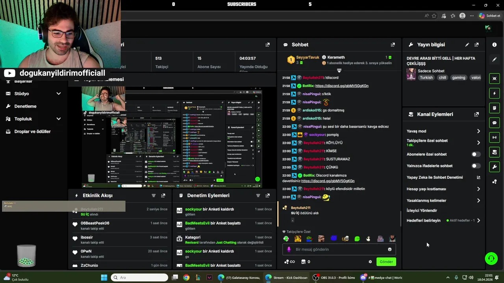This screenshot has width=504, height=283.
Task: Click the stream preview thumbnail
Action: 172,137
